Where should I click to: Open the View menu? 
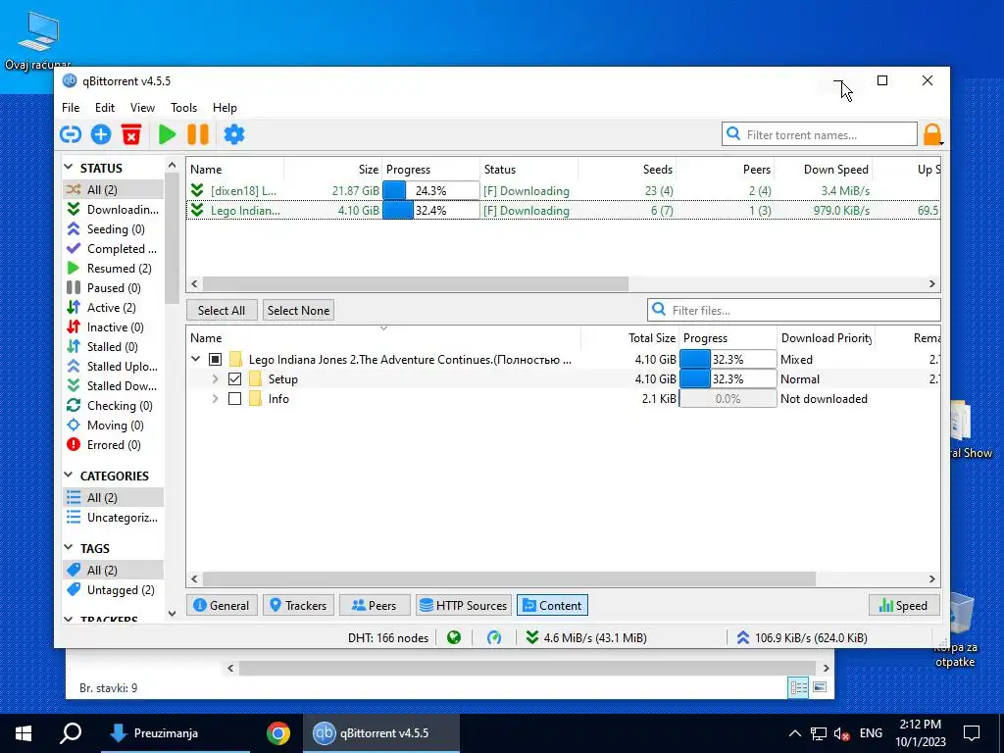tap(142, 108)
